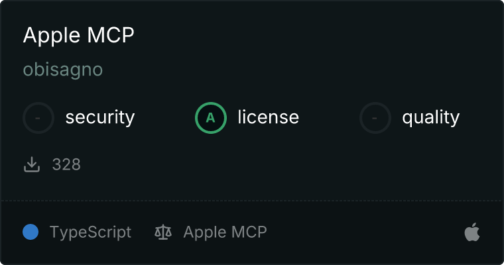Click the download arrow icon
This screenshot has height=265, width=504.
32,164
